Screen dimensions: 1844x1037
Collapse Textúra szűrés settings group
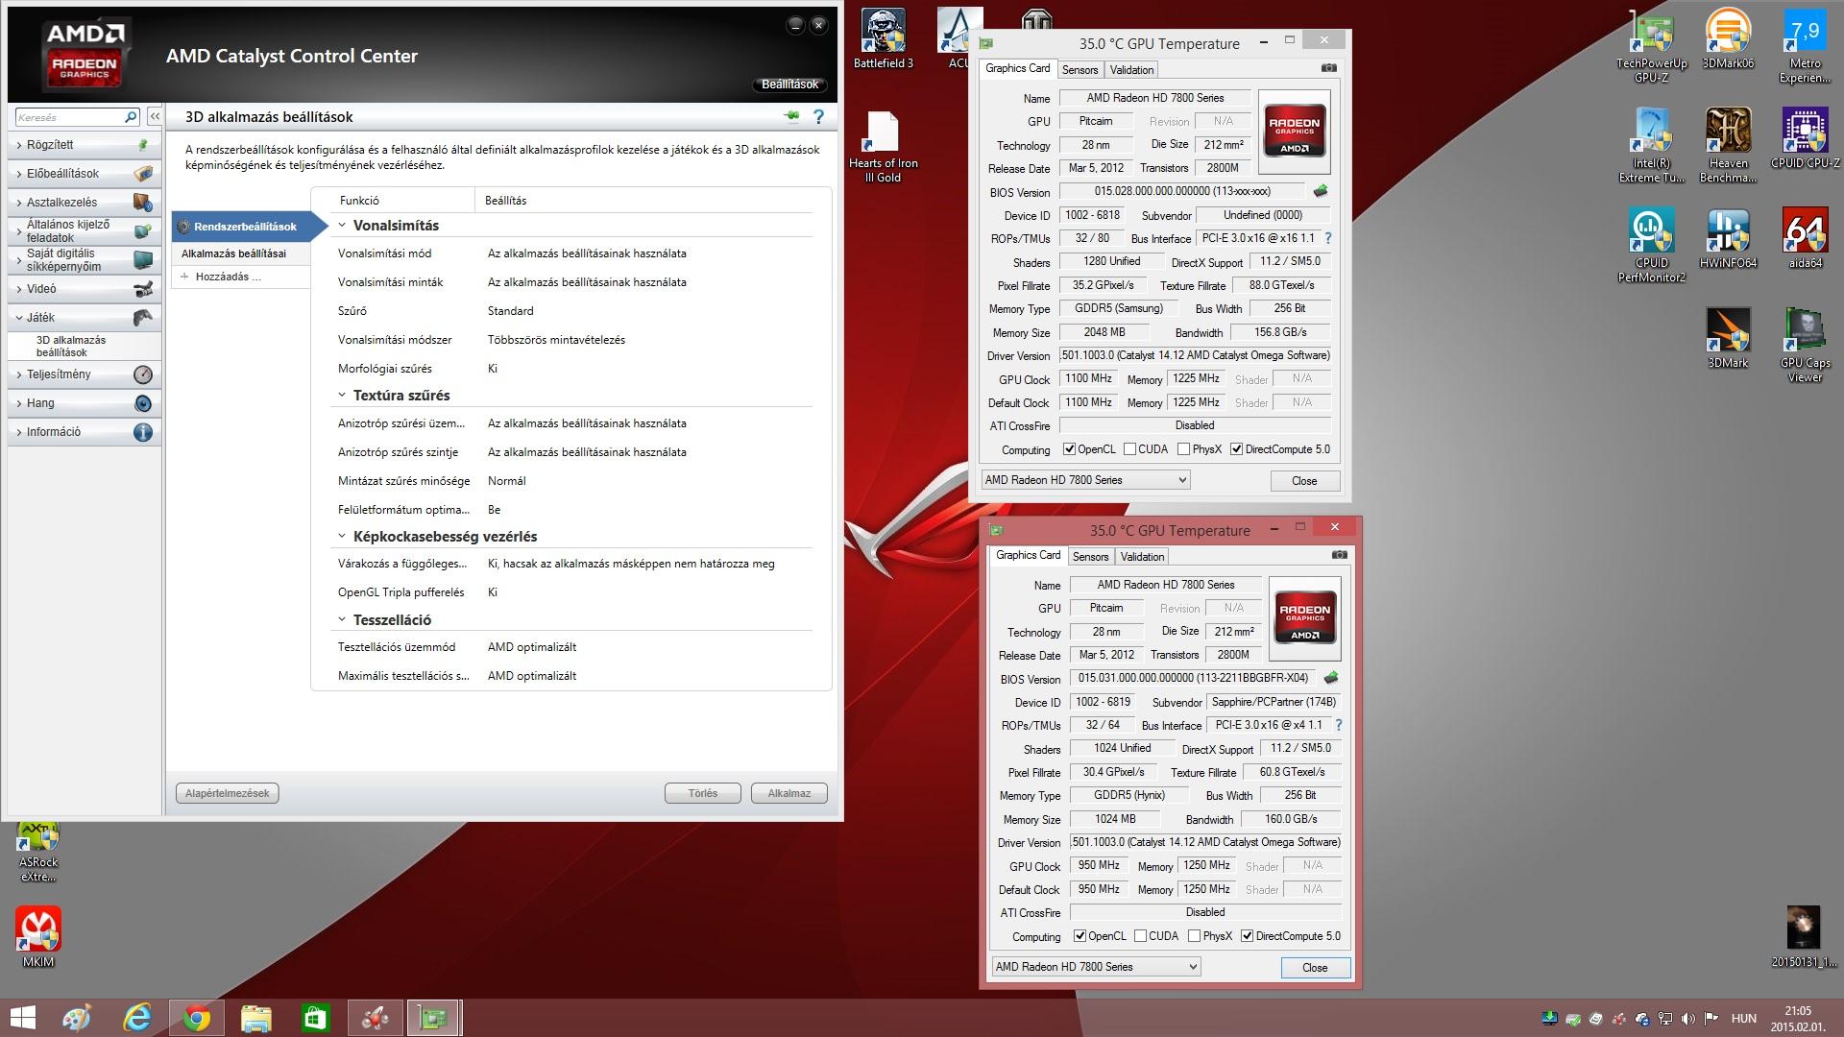pyautogui.click(x=341, y=396)
